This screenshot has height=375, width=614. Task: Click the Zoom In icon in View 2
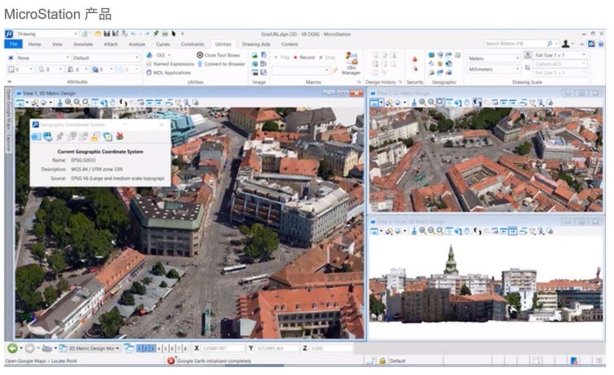coord(422,102)
